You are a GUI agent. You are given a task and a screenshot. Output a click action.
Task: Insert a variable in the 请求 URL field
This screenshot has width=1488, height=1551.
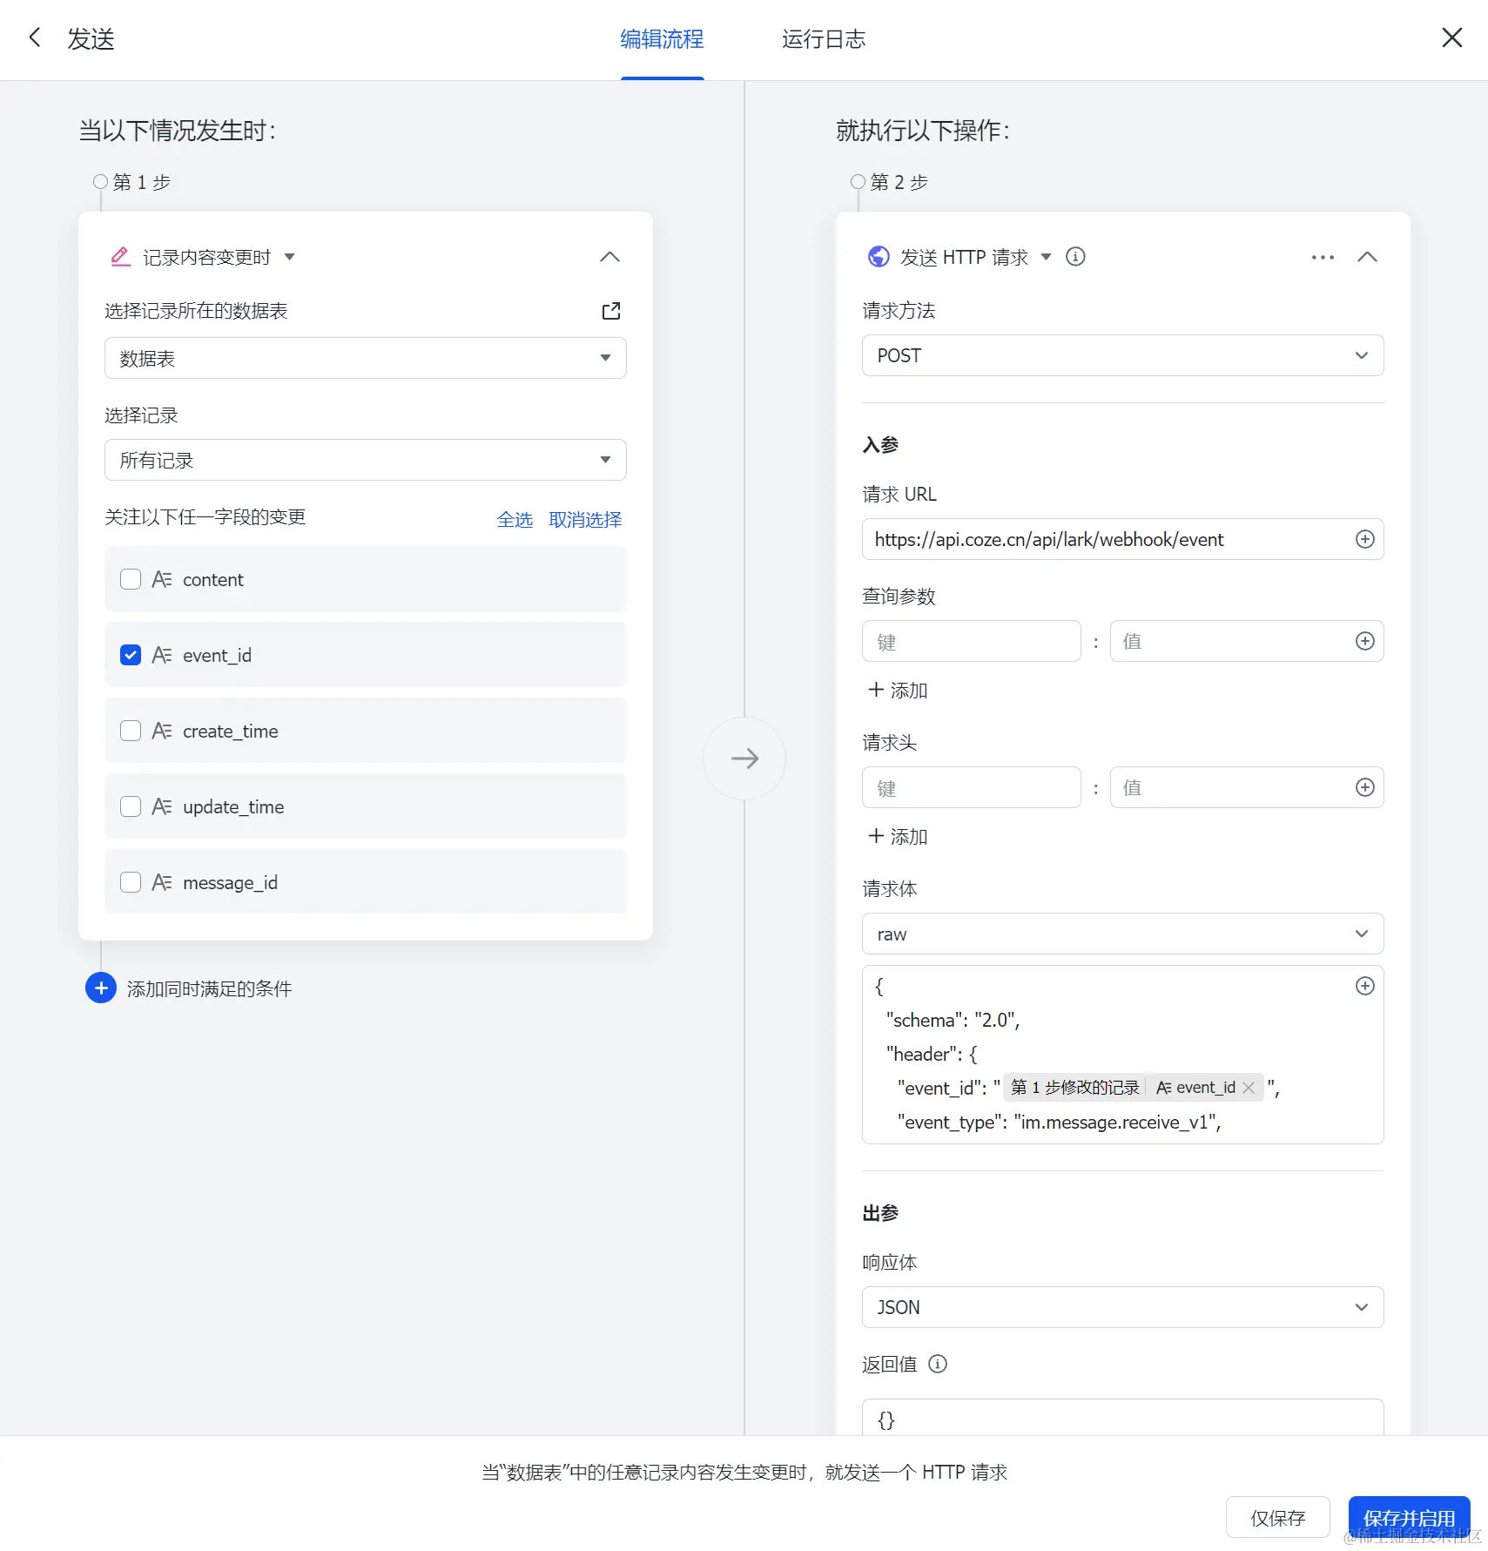(1364, 539)
